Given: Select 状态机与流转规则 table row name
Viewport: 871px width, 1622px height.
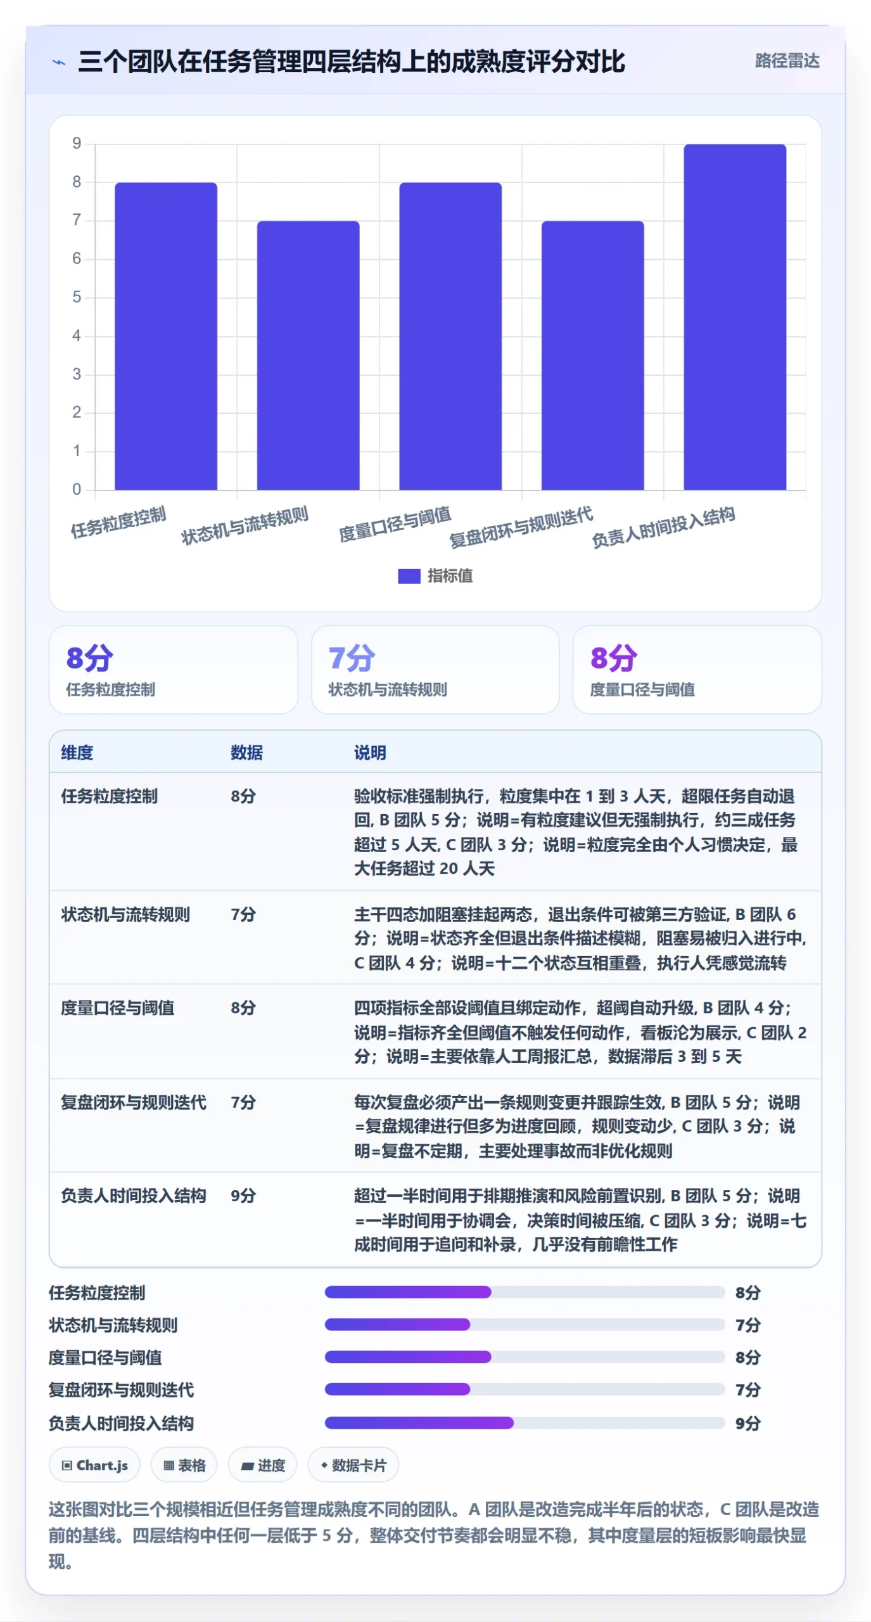Looking at the screenshot, I should coord(125,914).
